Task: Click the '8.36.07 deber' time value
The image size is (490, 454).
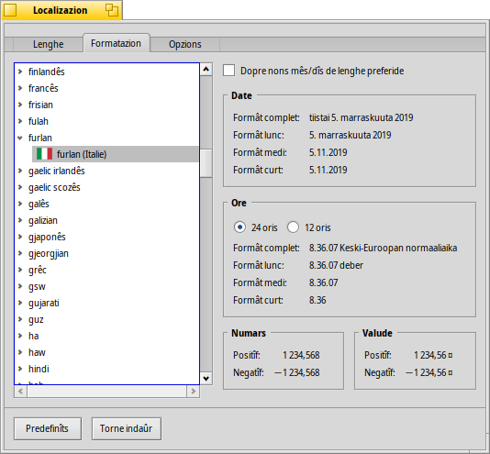Action: pyautogui.click(x=336, y=266)
